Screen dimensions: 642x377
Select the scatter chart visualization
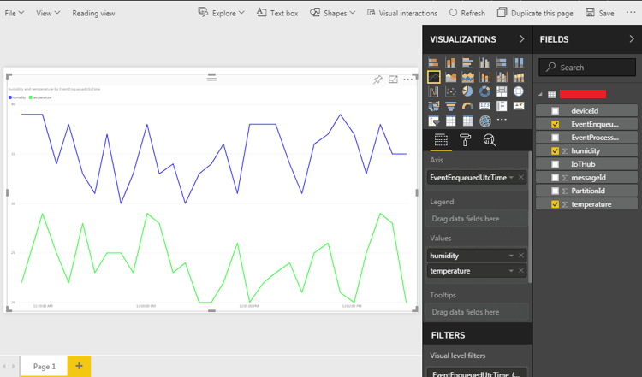451,91
